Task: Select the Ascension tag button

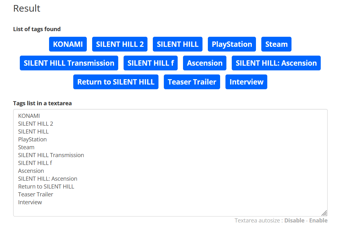Action: coord(204,63)
